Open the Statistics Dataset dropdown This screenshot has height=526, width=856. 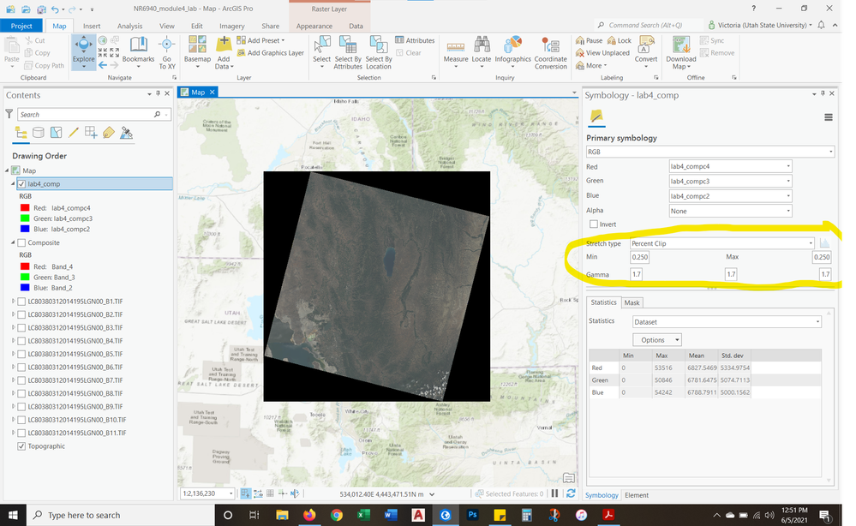pyautogui.click(x=727, y=321)
